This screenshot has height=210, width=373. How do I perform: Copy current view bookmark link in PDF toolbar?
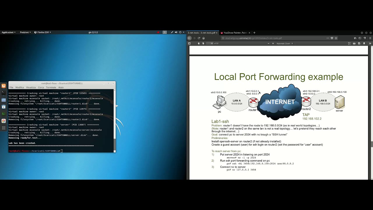[x=364, y=43]
